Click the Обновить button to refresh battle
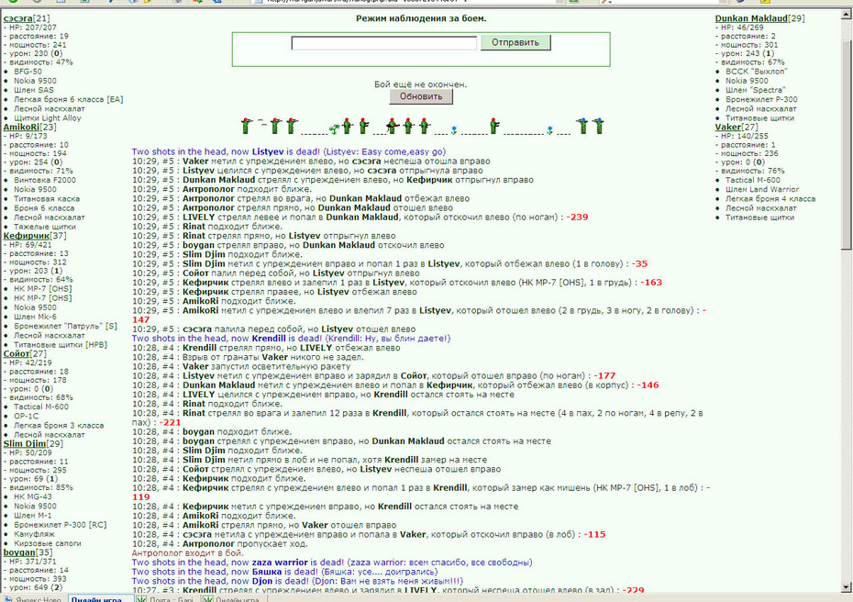 click(x=421, y=96)
